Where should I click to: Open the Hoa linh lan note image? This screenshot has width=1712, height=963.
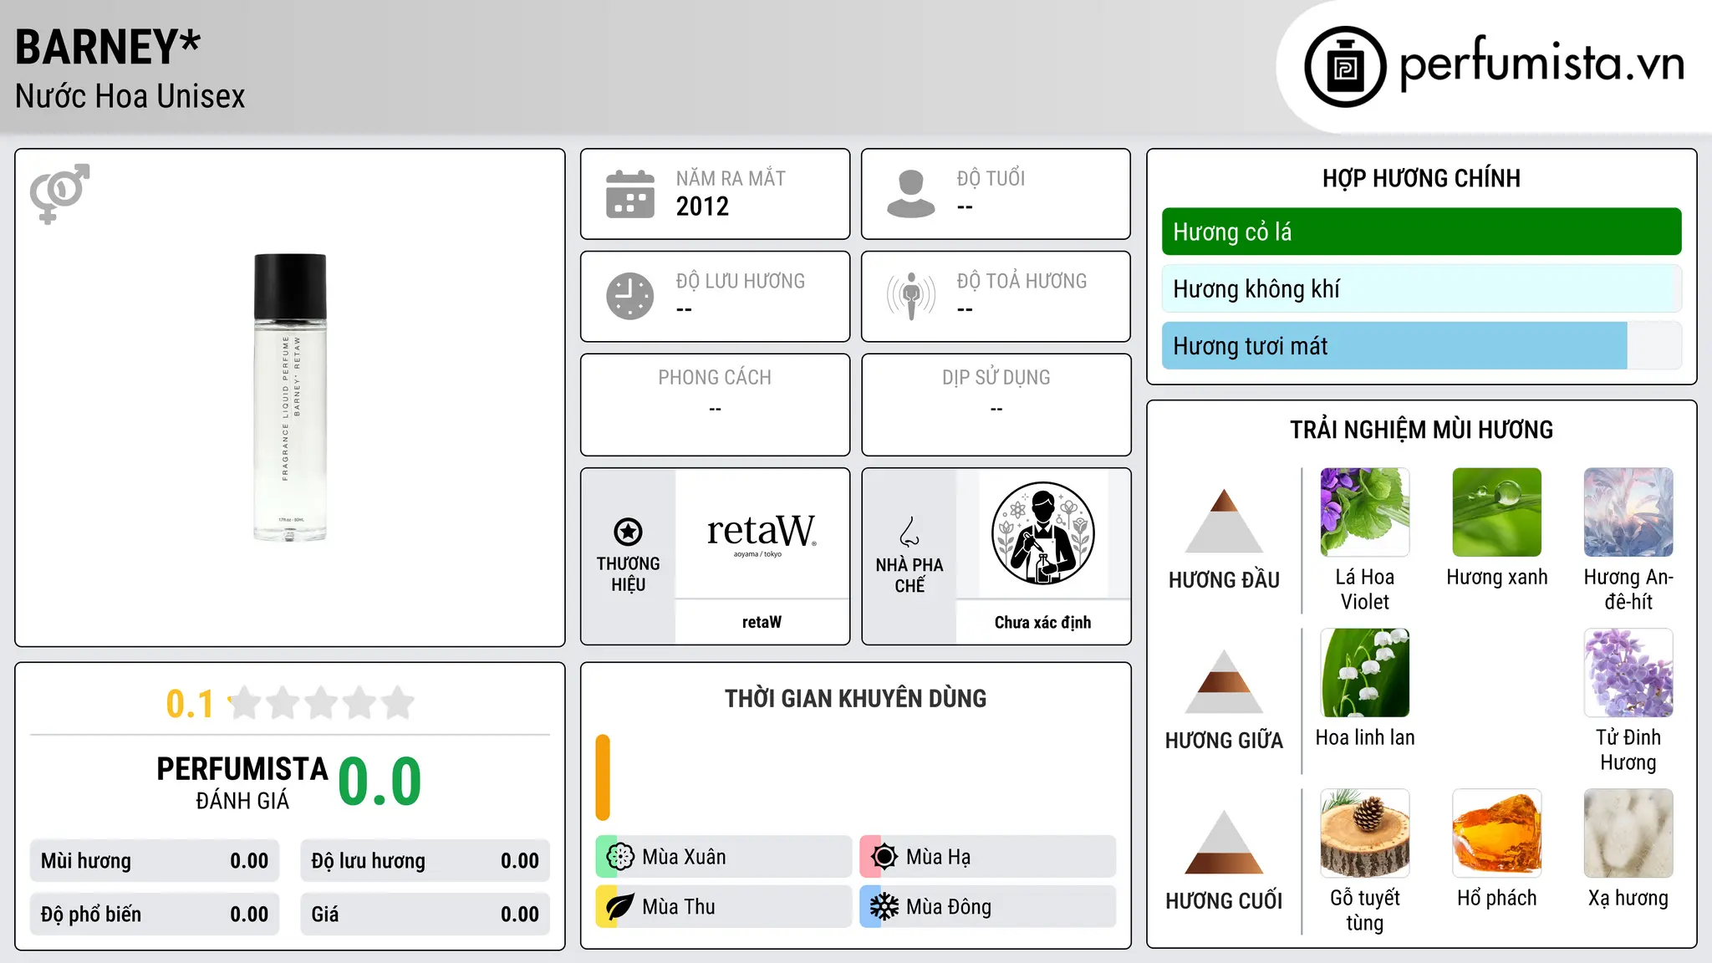1365,673
